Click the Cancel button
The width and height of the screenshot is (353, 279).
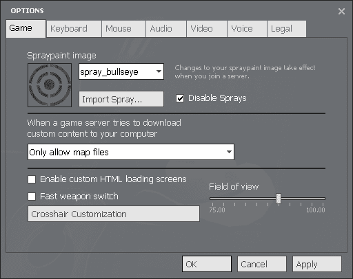[x=262, y=264]
